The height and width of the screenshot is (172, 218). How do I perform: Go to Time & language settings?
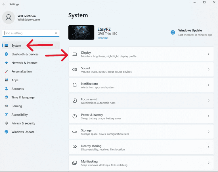(x=23, y=98)
